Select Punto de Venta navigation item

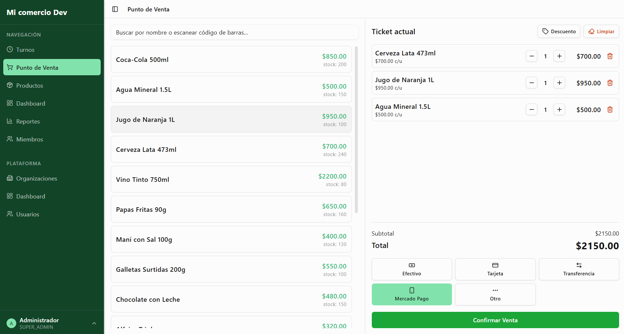click(x=52, y=67)
